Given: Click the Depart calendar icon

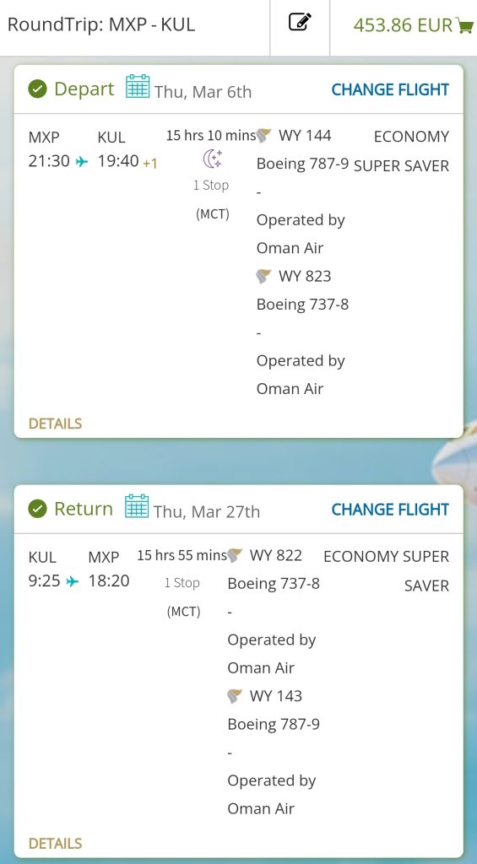Looking at the screenshot, I should (x=138, y=87).
